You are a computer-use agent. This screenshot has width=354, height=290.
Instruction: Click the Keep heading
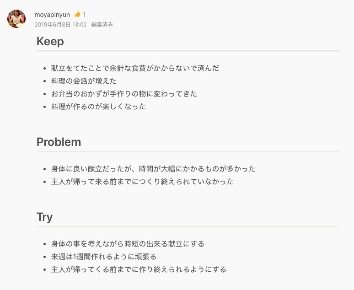(x=50, y=42)
